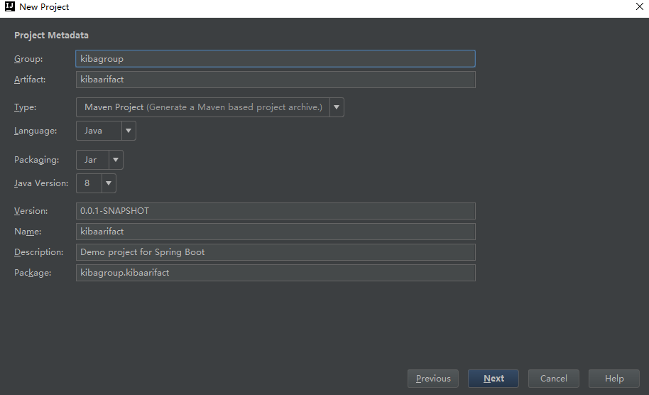This screenshot has width=649, height=395.
Task: Click the Java Version 8 combo box
Action: [89, 183]
